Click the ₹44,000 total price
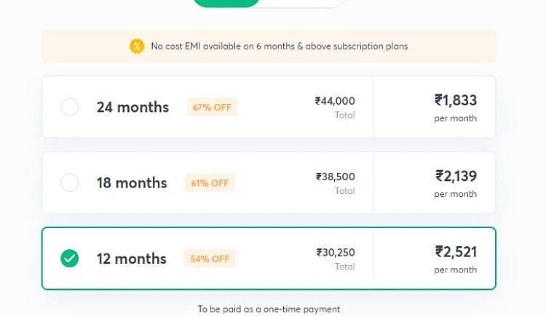Viewport: 546px width, 316px height. (x=335, y=101)
